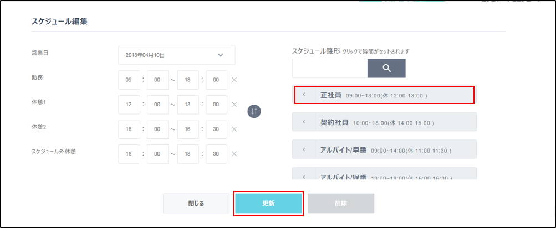The width and height of the screenshot is (556, 228).
Task: Click the circular swap arrows icon
Action: click(254, 111)
